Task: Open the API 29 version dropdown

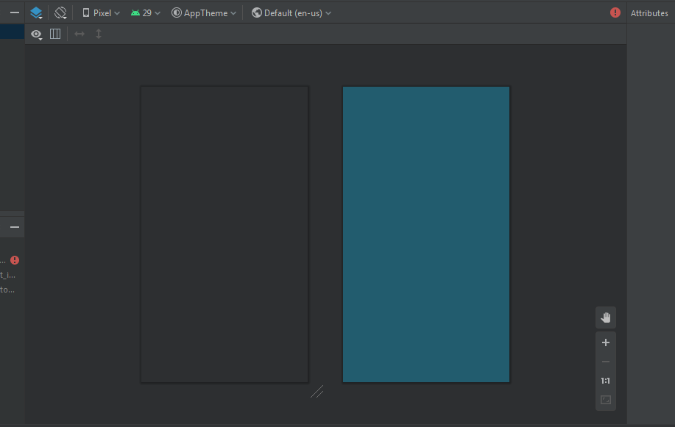Action: point(146,13)
